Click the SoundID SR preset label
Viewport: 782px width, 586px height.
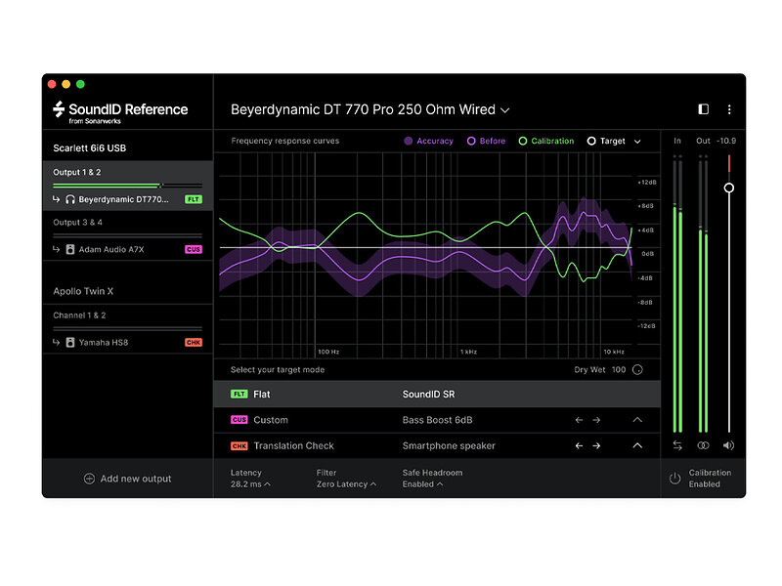click(428, 395)
